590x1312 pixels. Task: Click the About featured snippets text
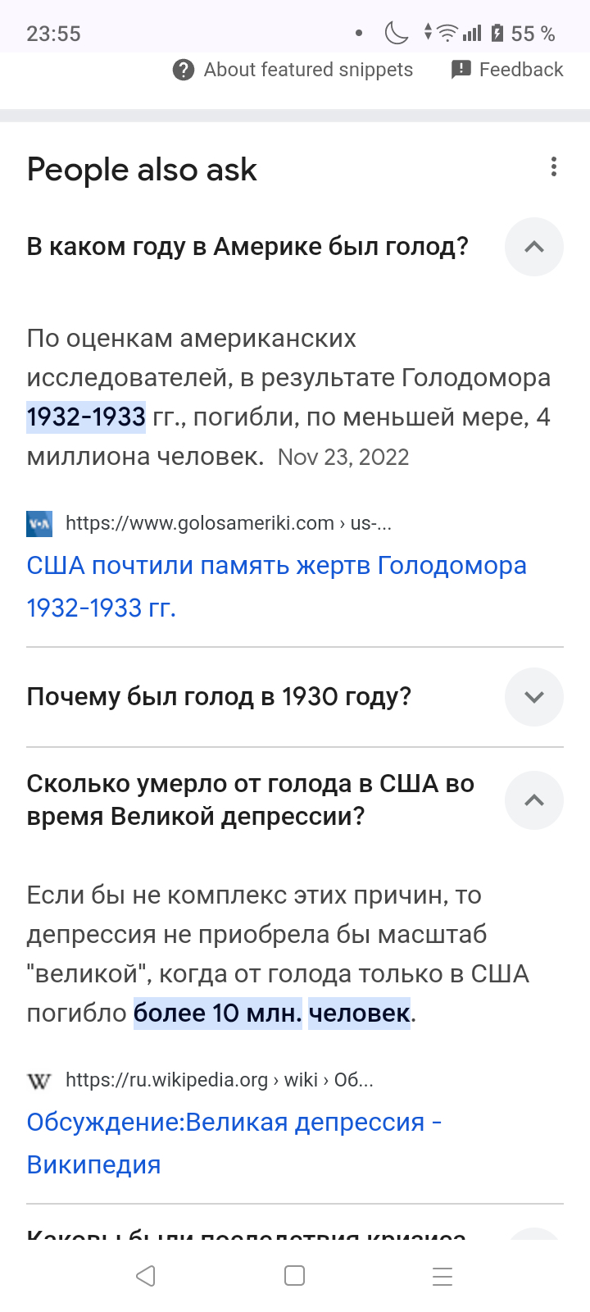click(x=308, y=70)
